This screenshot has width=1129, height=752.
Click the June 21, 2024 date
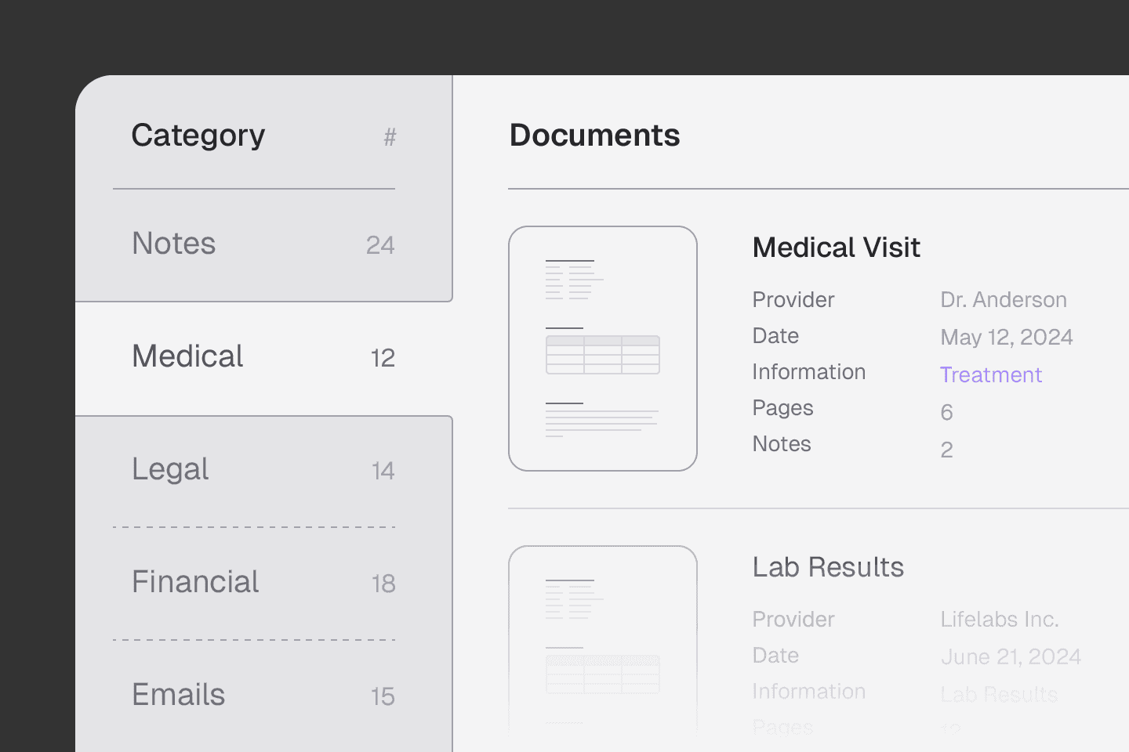1011,656
